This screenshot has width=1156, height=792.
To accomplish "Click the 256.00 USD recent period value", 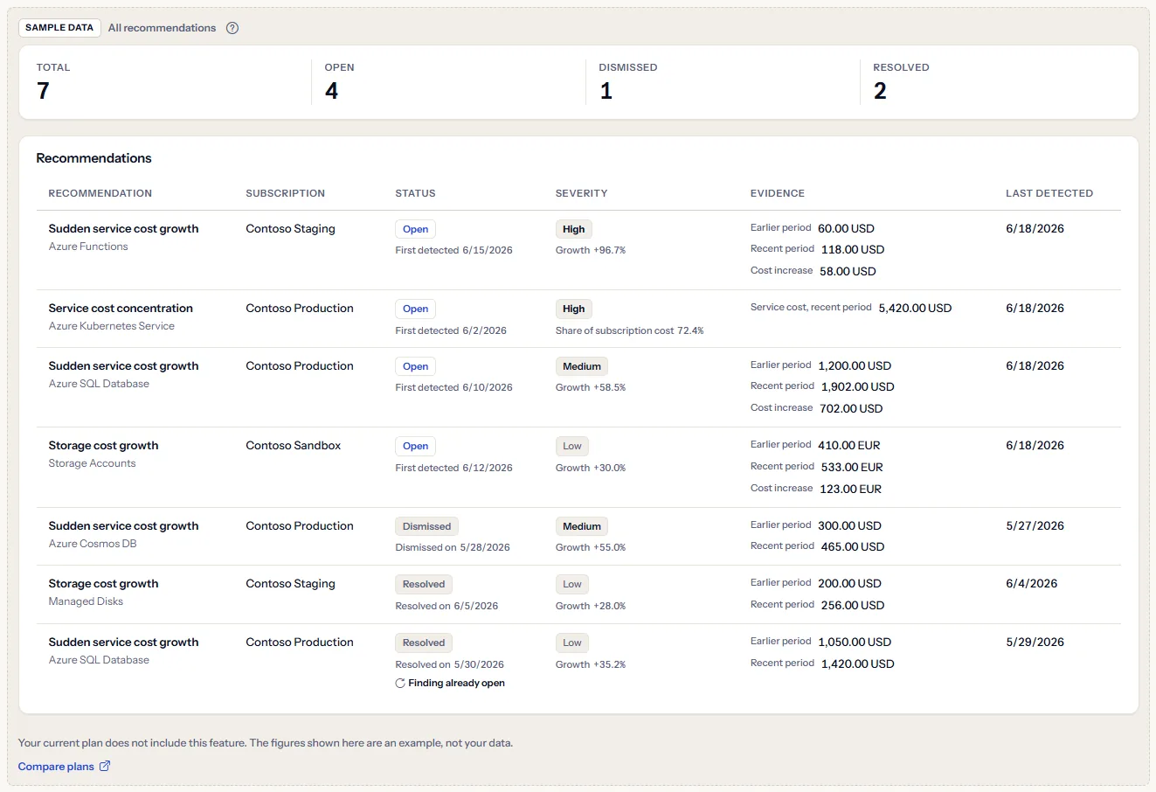I will (x=853, y=605).
